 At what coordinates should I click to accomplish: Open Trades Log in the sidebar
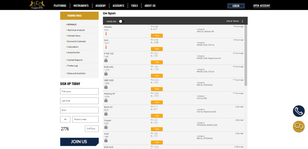pyautogui.click(x=72, y=66)
